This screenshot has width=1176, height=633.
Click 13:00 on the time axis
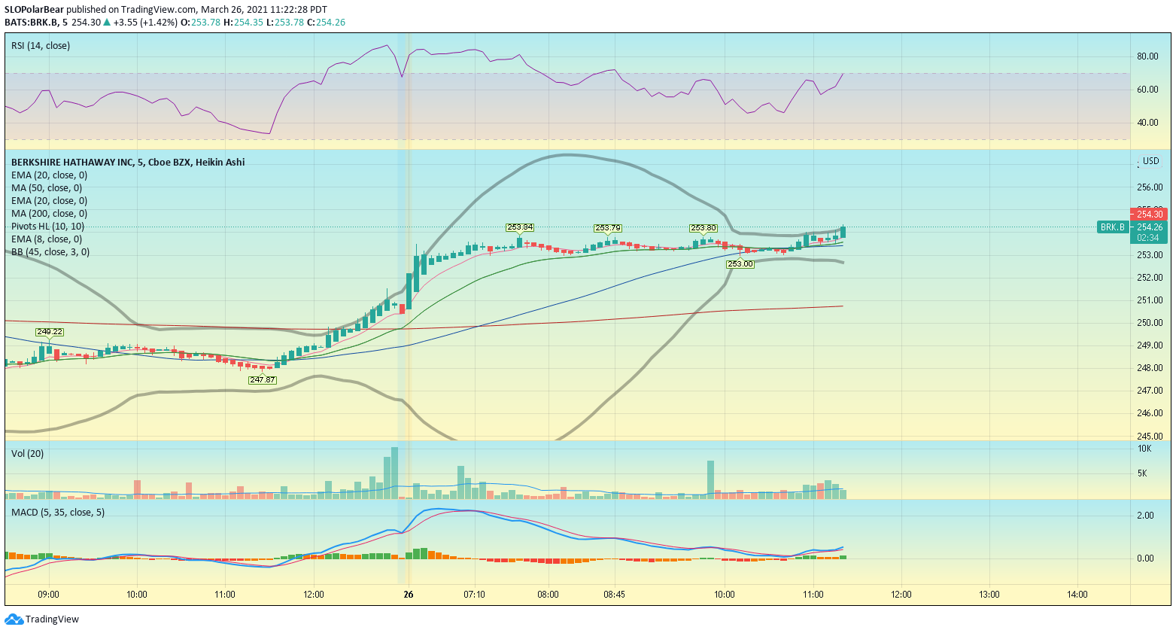click(x=989, y=595)
